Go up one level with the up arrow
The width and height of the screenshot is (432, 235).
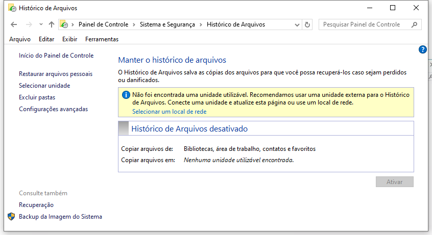click(51, 24)
